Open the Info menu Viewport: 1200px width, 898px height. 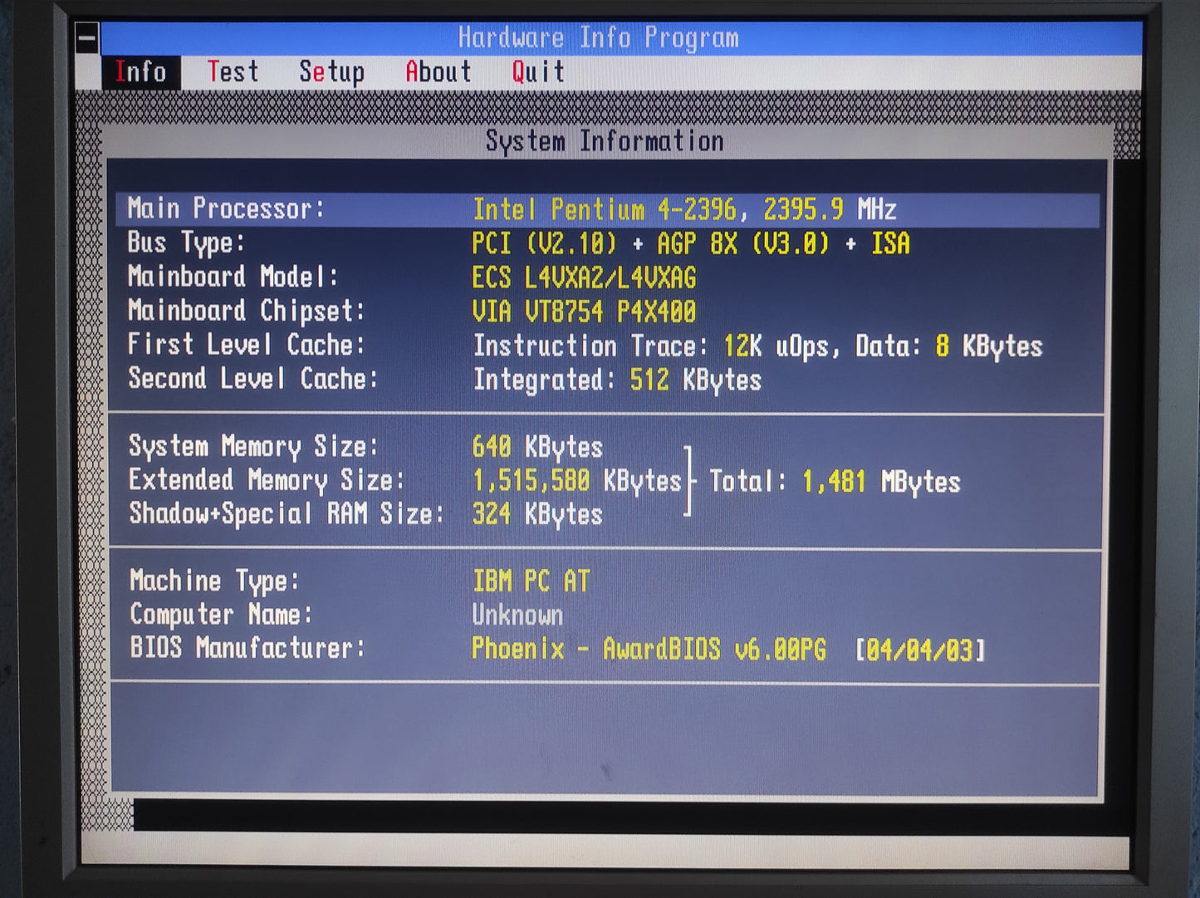tap(140, 72)
